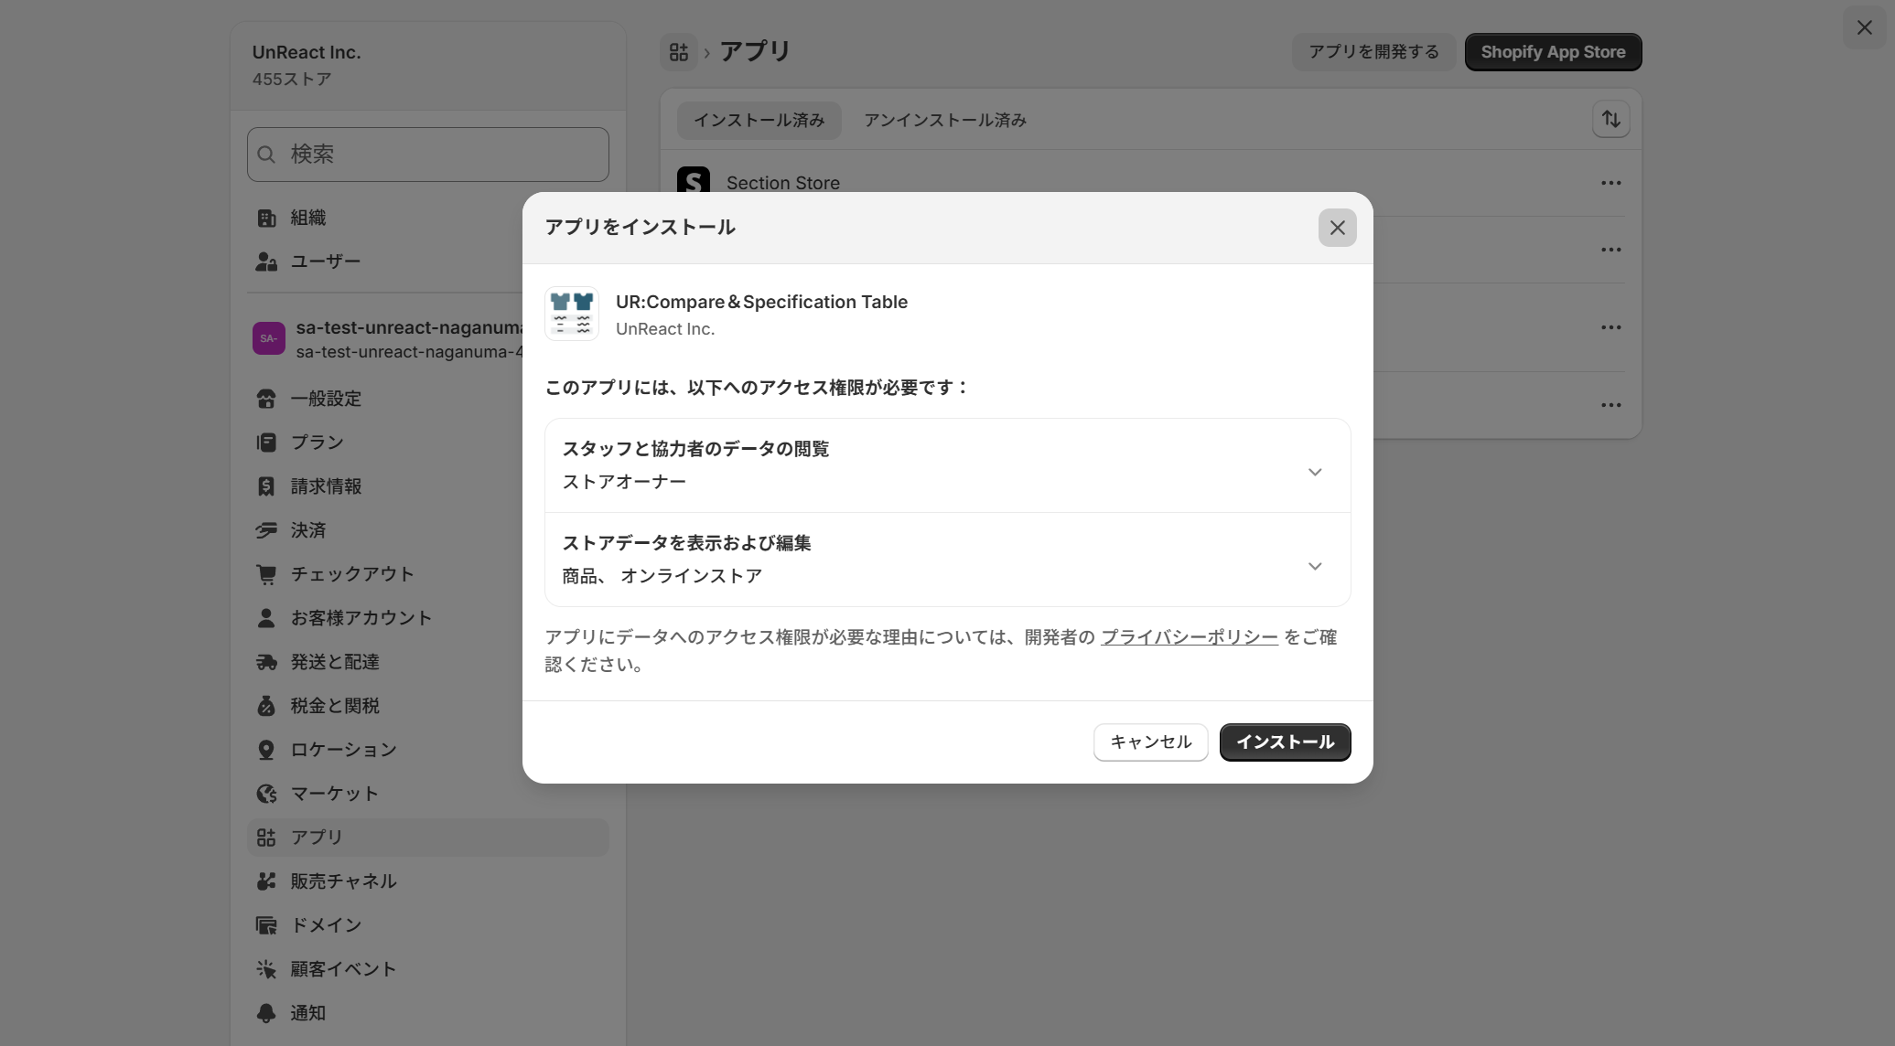Click the Shopify App Store button
The width and height of the screenshot is (1895, 1046).
pyautogui.click(x=1553, y=52)
